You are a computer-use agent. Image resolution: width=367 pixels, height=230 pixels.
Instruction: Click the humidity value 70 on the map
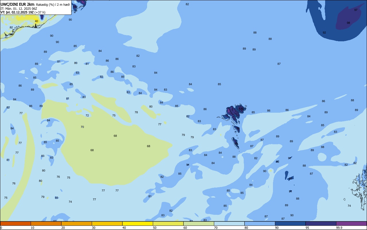82,127
